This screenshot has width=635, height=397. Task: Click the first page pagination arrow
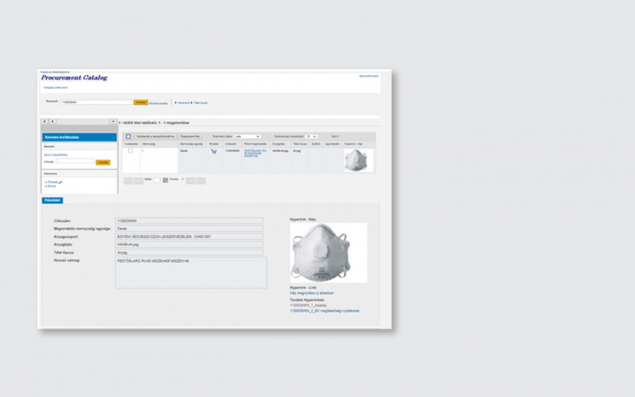click(x=128, y=180)
